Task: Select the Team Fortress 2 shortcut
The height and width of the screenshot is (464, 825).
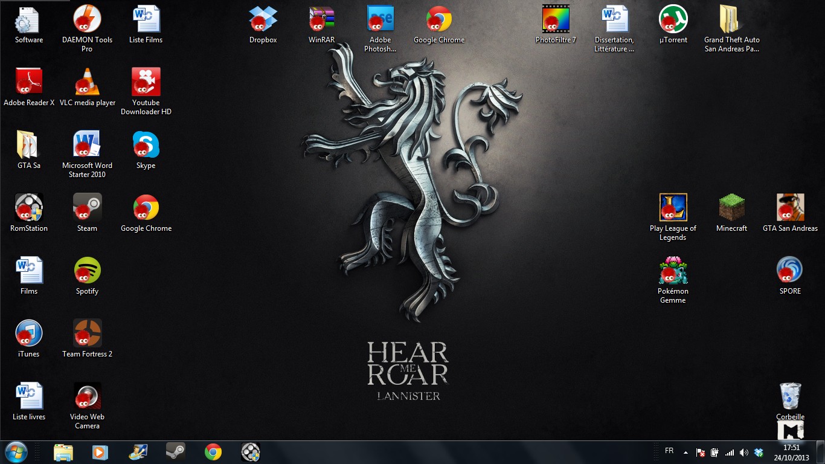Action: [x=87, y=334]
